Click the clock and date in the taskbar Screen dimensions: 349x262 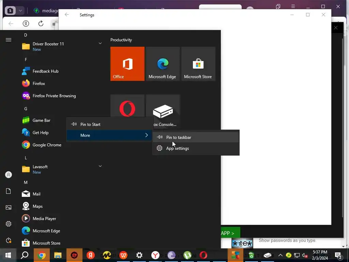coord(320,255)
